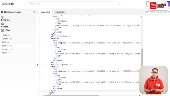
Task: Open the README.md file
Action: [7, 39]
